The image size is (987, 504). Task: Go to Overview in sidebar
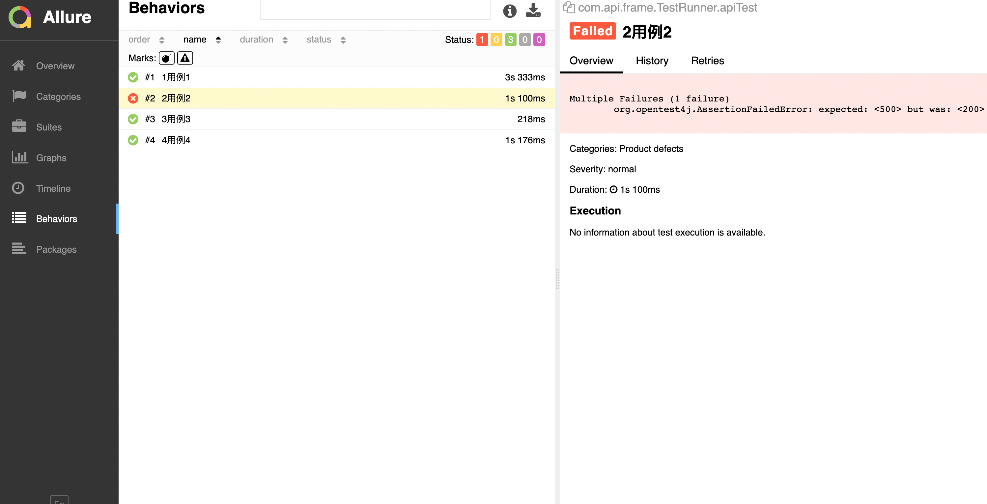coord(55,66)
